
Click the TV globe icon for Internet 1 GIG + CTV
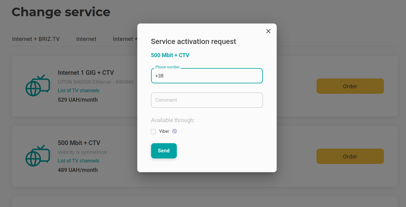click(37, 86)
